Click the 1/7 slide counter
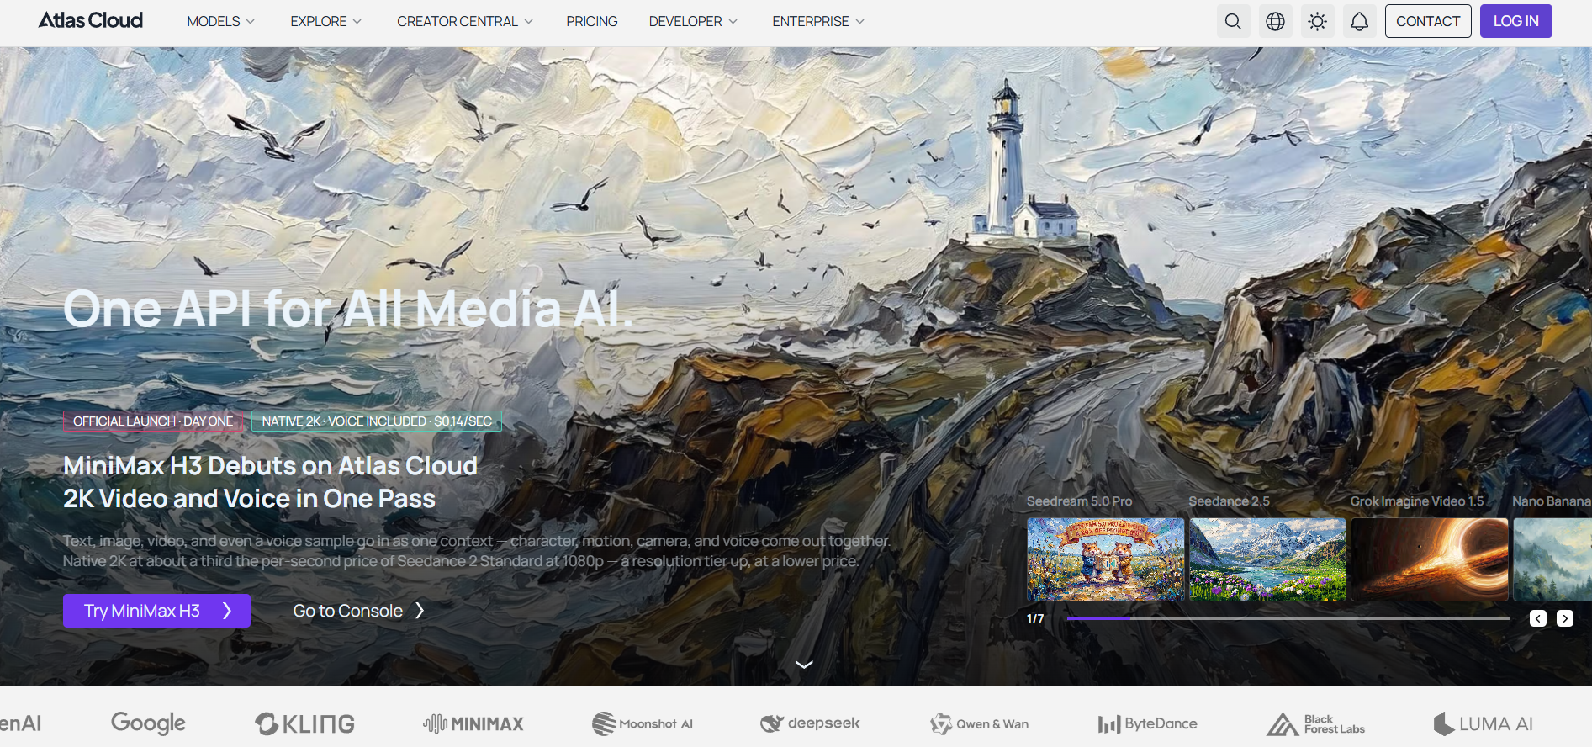Image resolution: width=1592 pixels, height=747 pixels. coord(1035,618)
